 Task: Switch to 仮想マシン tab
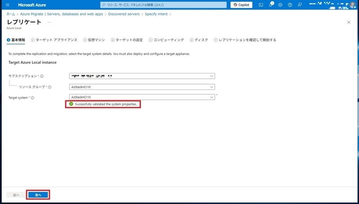coord(94,40)
